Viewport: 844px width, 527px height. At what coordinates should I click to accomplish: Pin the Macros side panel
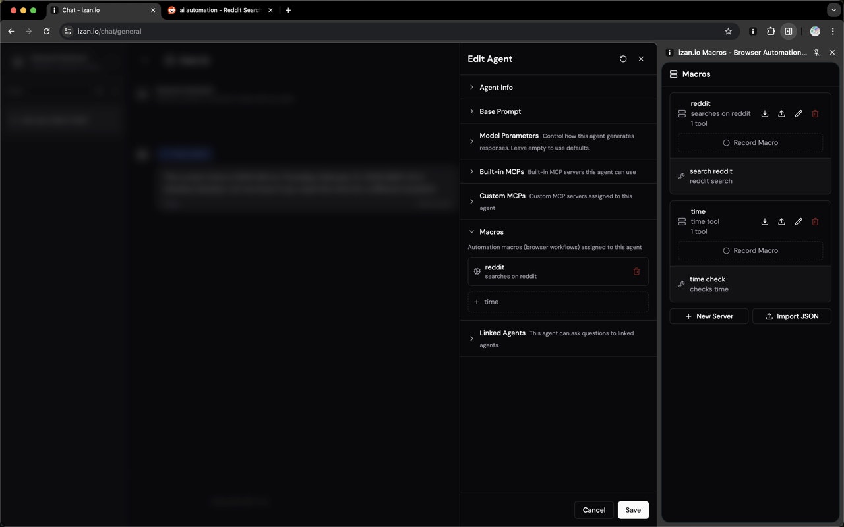(816, 52)
